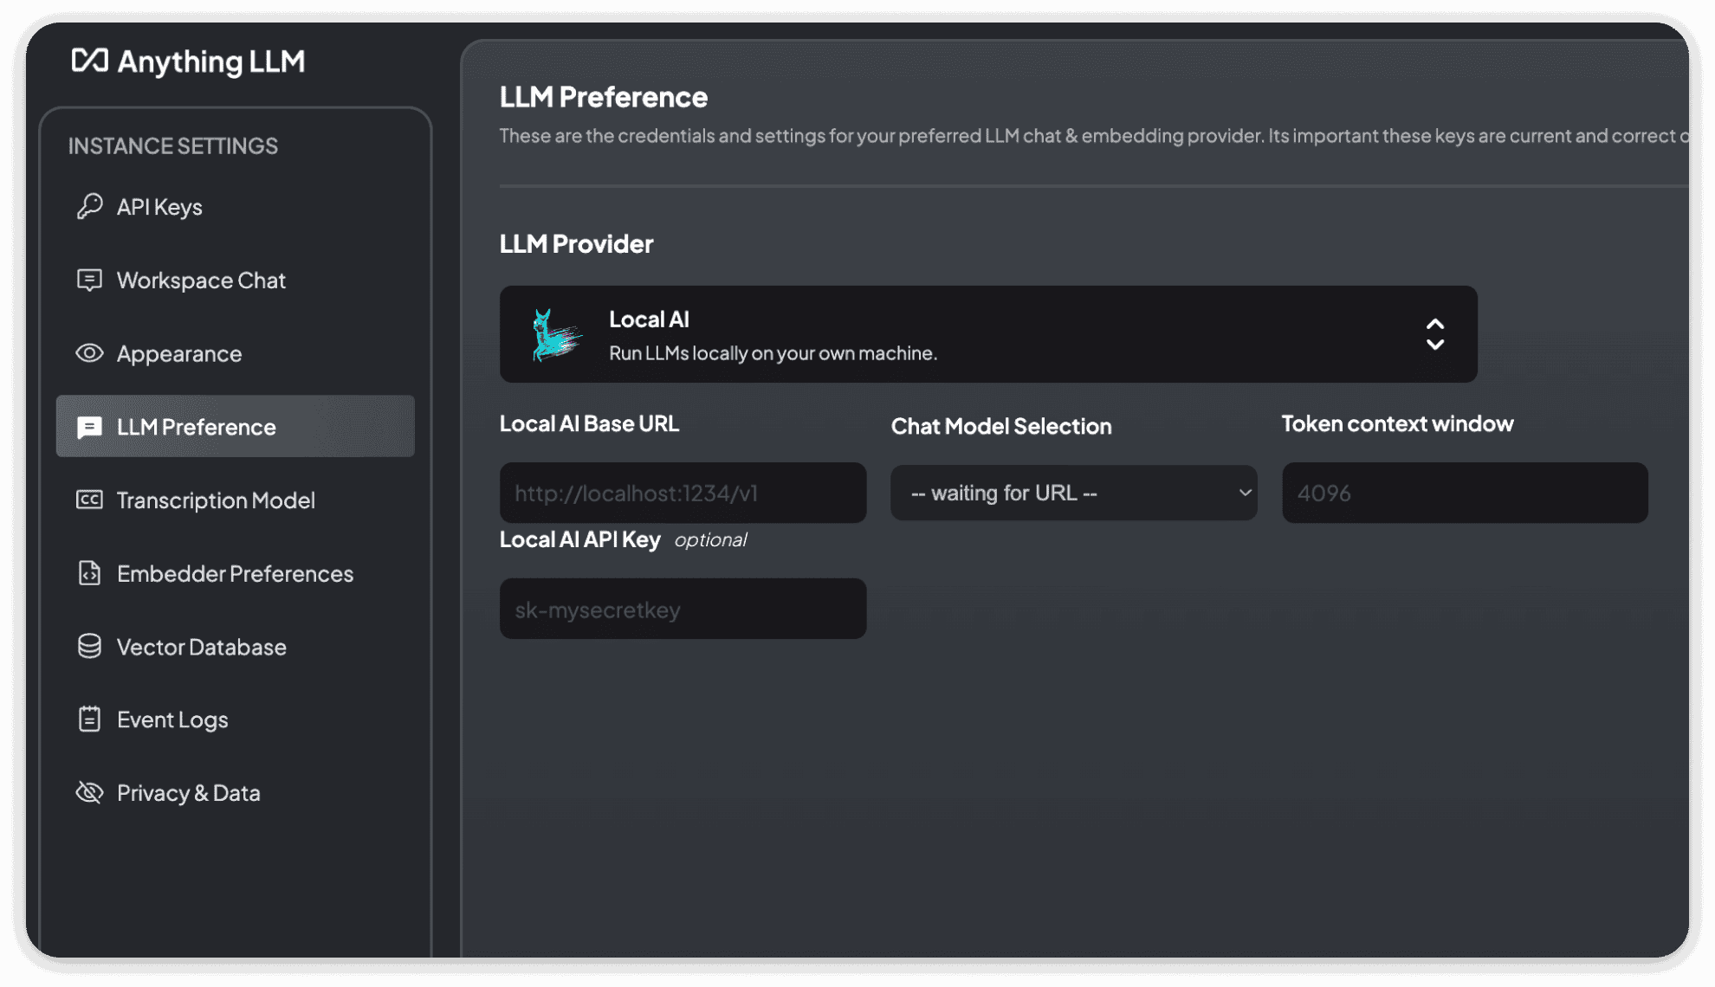Click the Token context window field
Image resolution: width=1715 pixels, height=987 pixels.
point(1465,493)
